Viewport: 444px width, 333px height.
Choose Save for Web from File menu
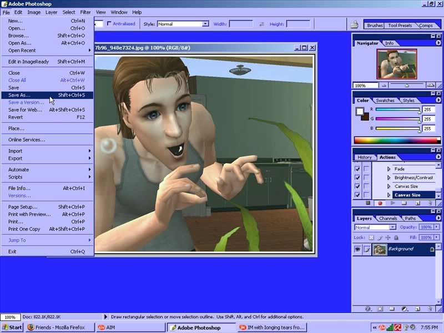point(47,110)
